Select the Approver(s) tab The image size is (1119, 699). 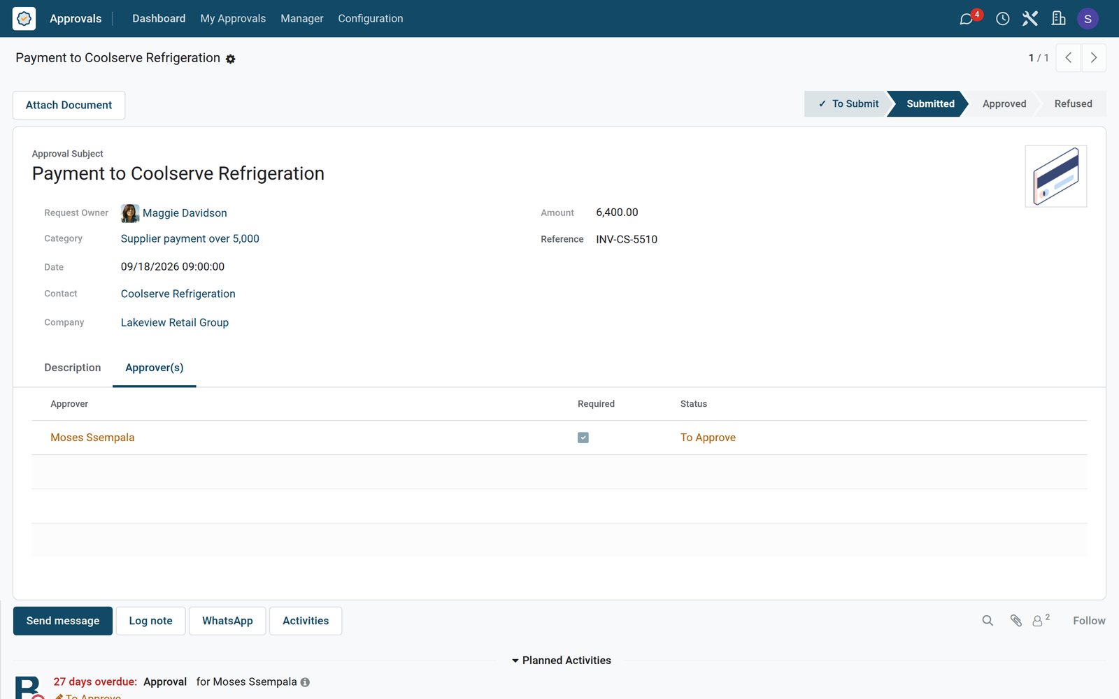[x=155, y=368]
